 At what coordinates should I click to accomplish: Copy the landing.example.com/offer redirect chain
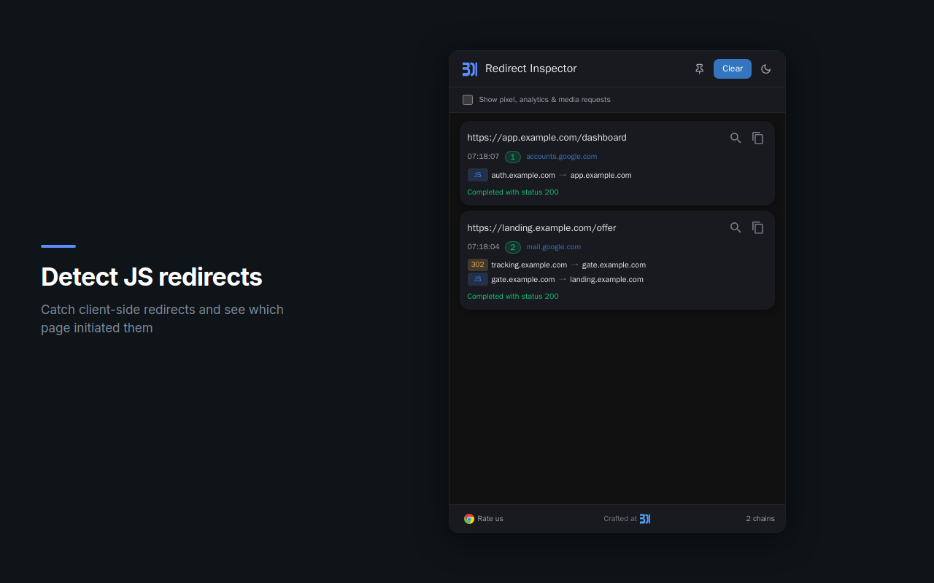click(x=757, y=227)
